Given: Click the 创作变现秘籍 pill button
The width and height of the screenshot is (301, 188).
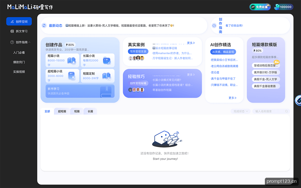Looking at the screenshot, I should [x=138, y=83].
